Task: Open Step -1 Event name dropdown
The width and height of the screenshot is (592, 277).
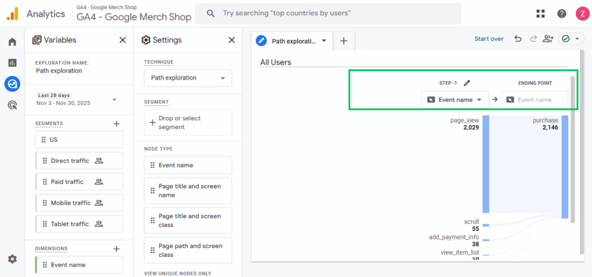Action: [455, 100]
